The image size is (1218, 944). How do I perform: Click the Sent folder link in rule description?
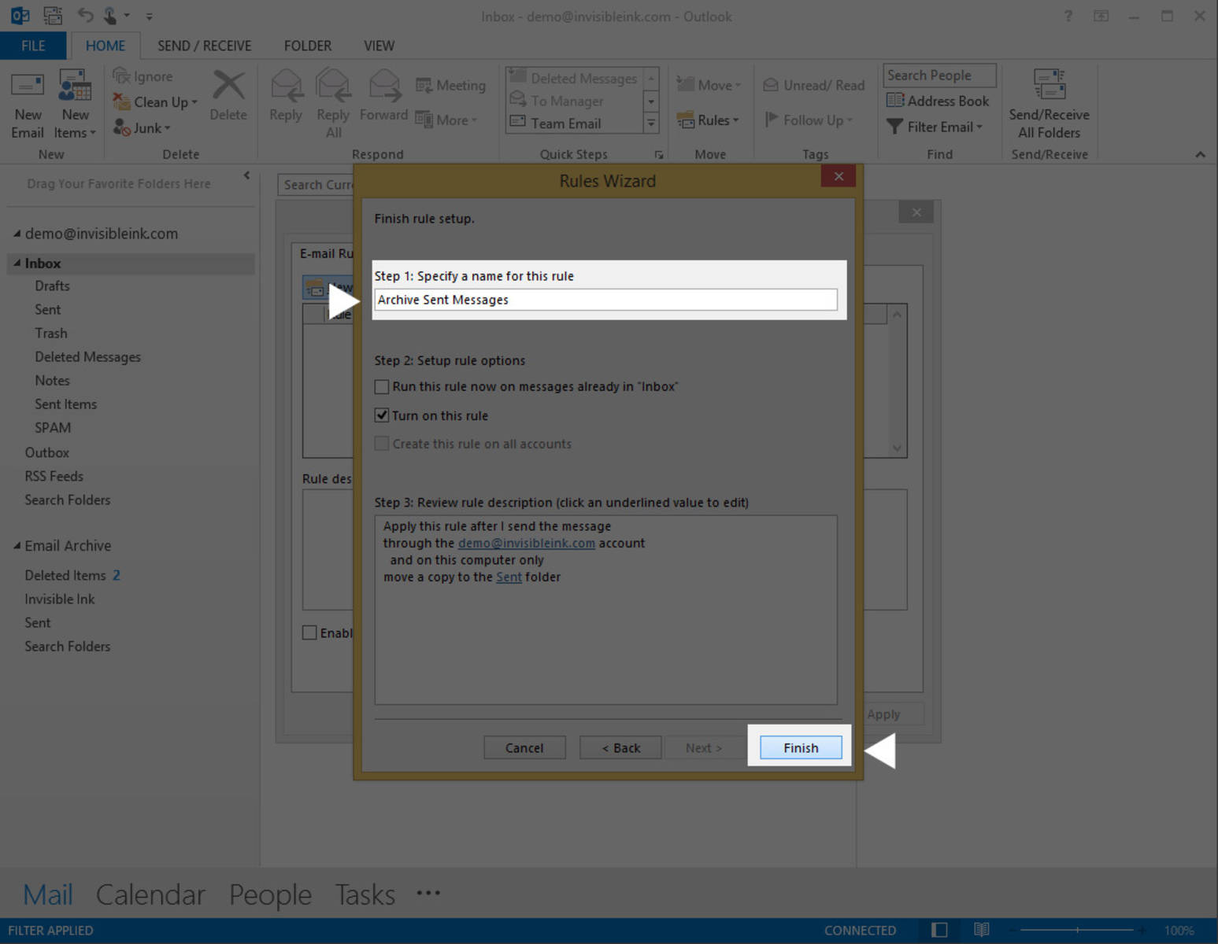point(509,577)
